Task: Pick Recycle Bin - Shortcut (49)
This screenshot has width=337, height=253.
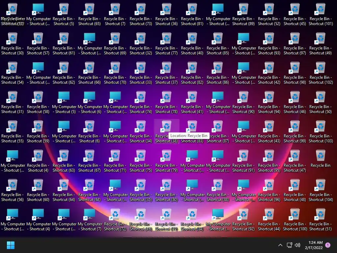Action: 321,44
